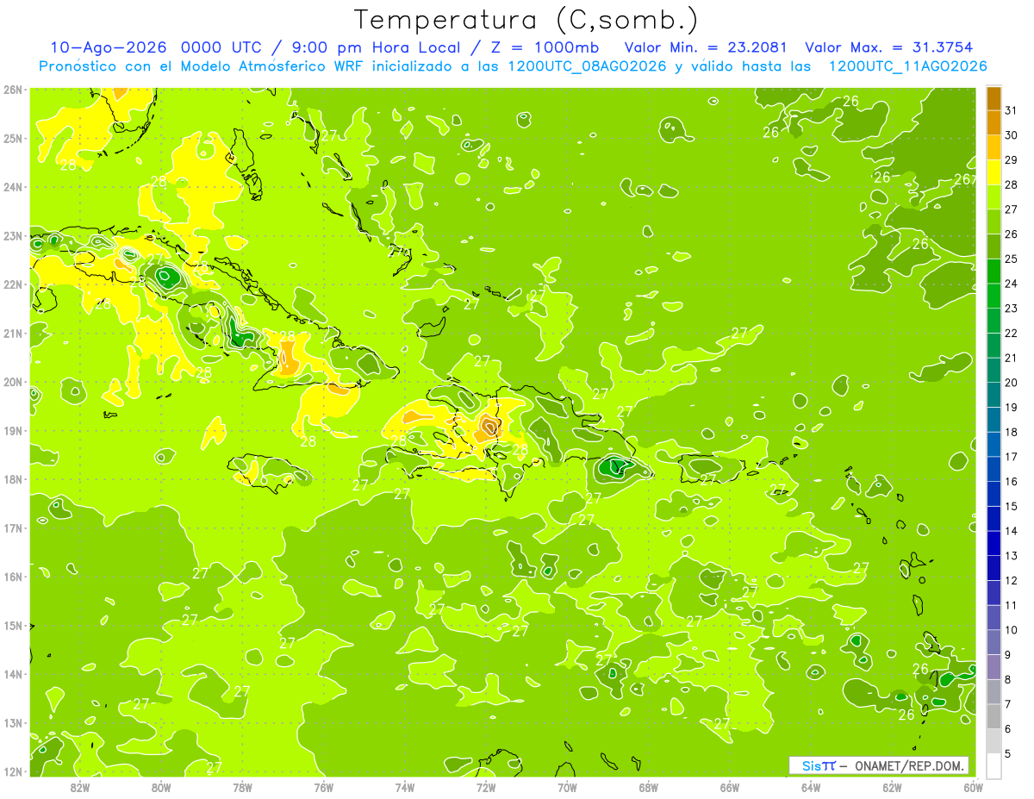1034x799 pixels.
Task: Click the "80W" longitude label
Action: (x=160, y=786)
